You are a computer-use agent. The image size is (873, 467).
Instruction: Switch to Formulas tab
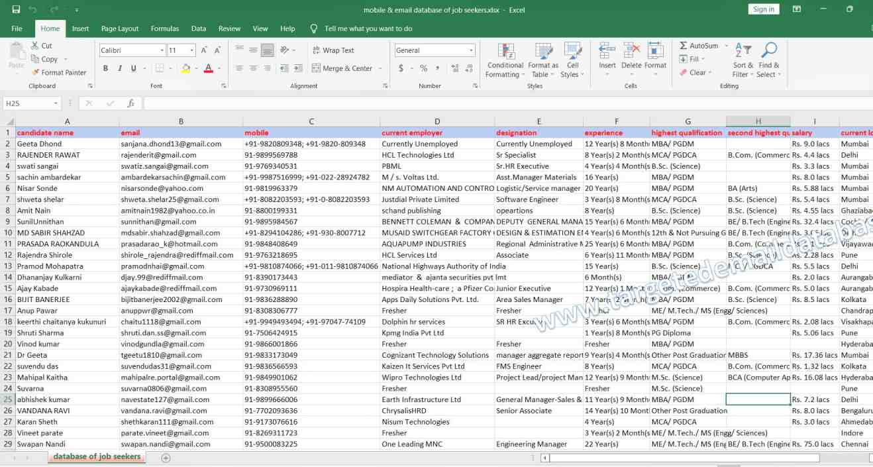[165, 28]
